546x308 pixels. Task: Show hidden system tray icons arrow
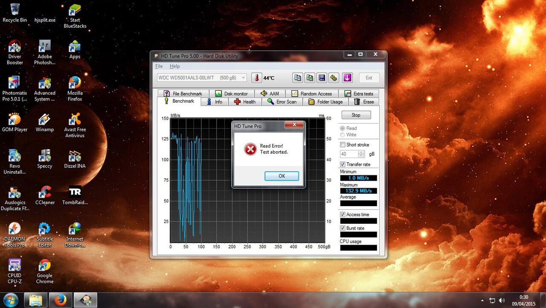482,300
